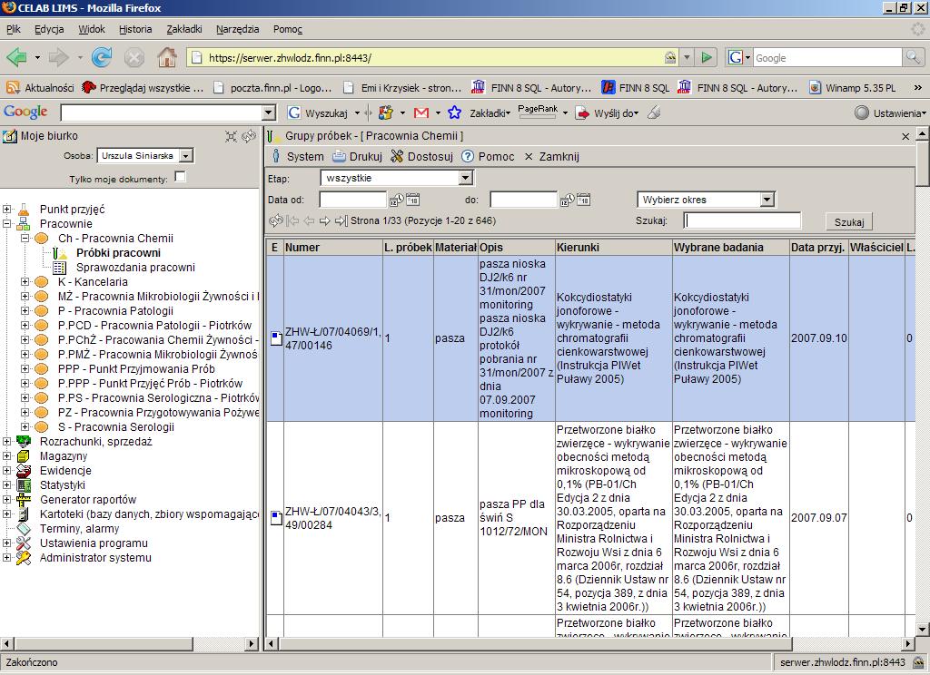Select P.PS - Pracownia Serologiczna tree item
Image resolution: width=930 pixels, height=675 pixels.
point(158,398)
